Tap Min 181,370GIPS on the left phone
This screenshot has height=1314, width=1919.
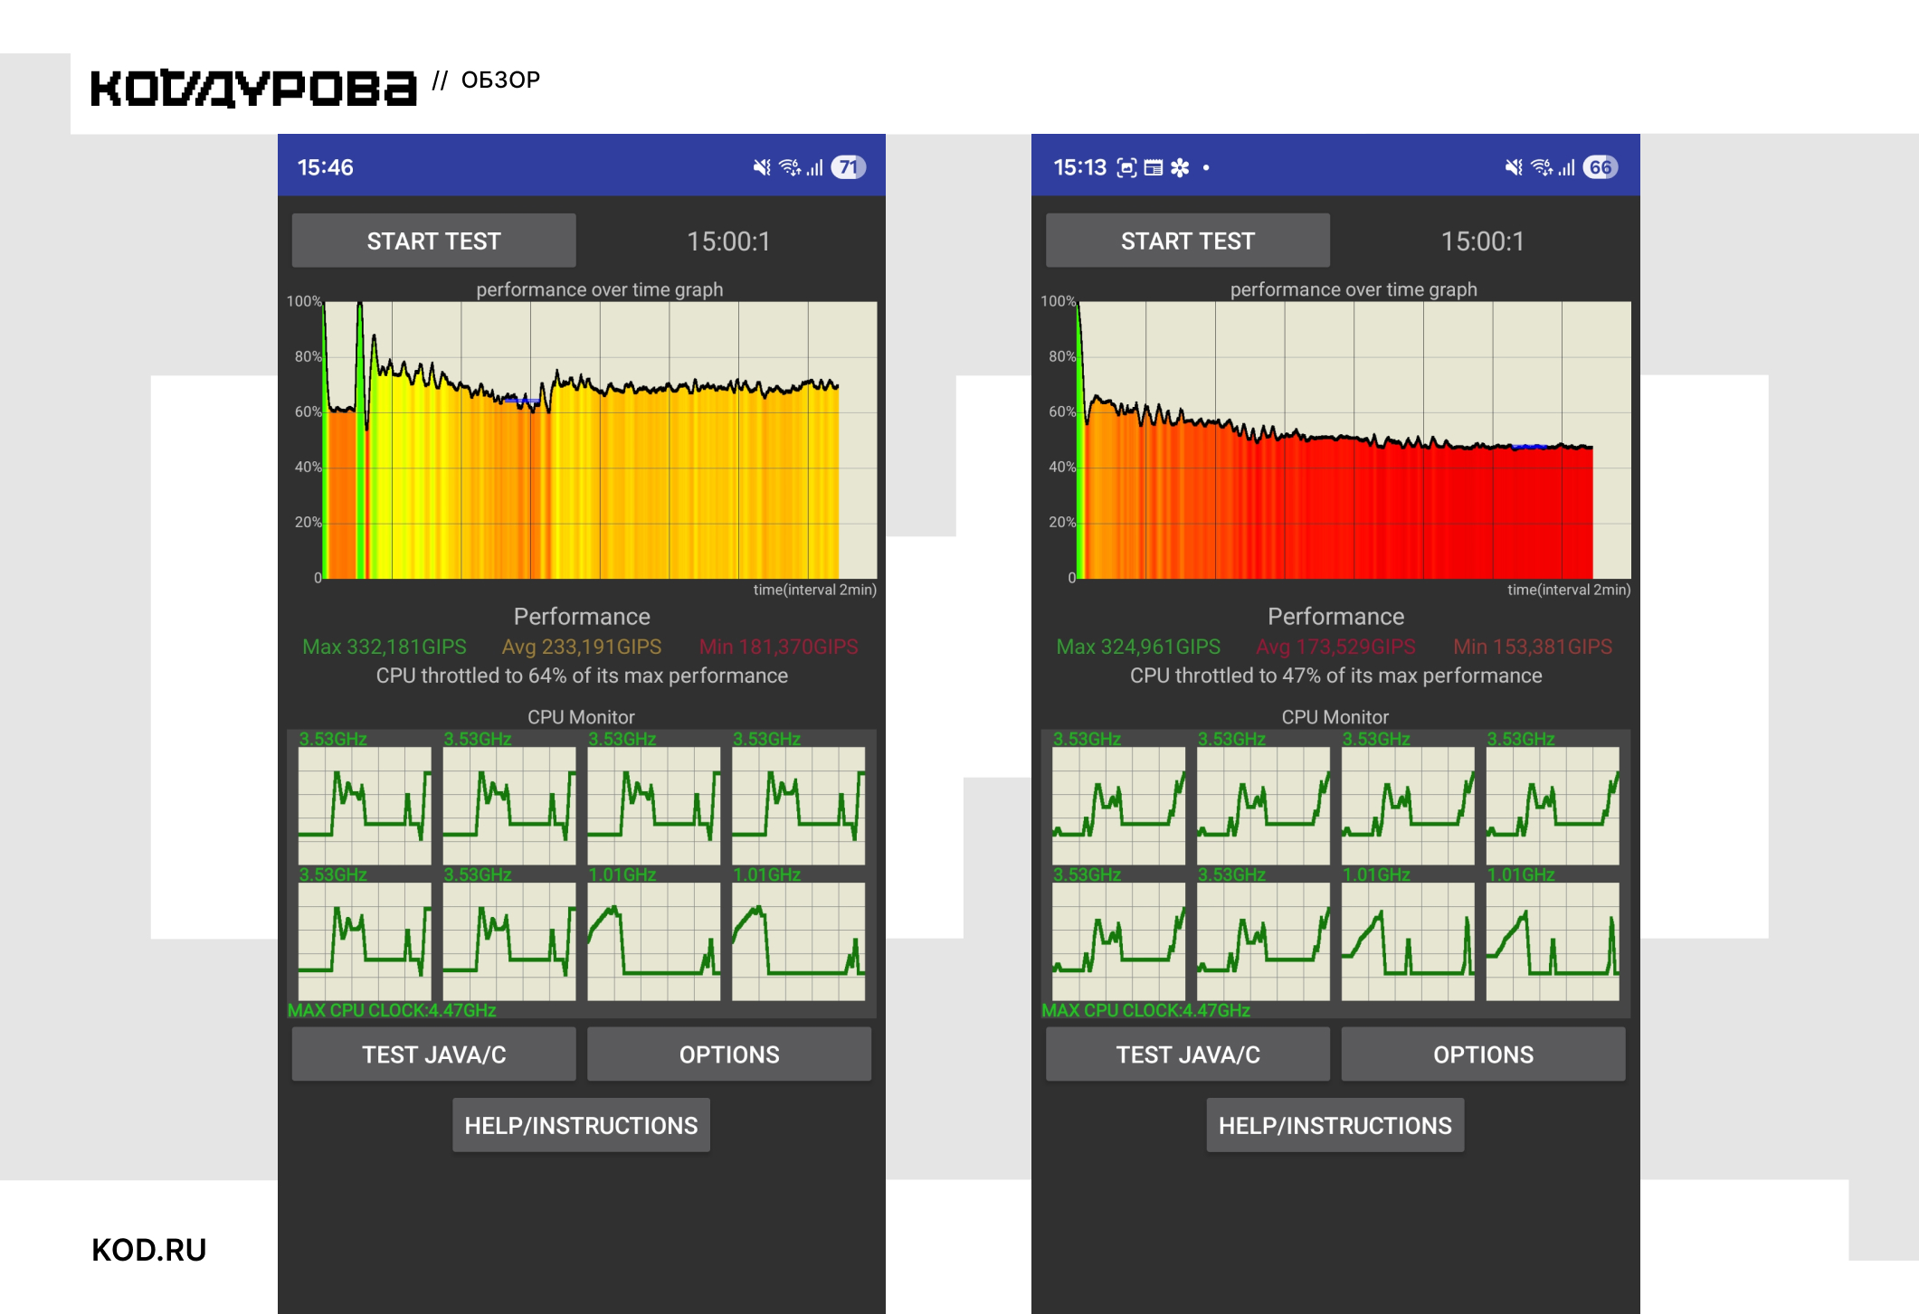[778, 647]
